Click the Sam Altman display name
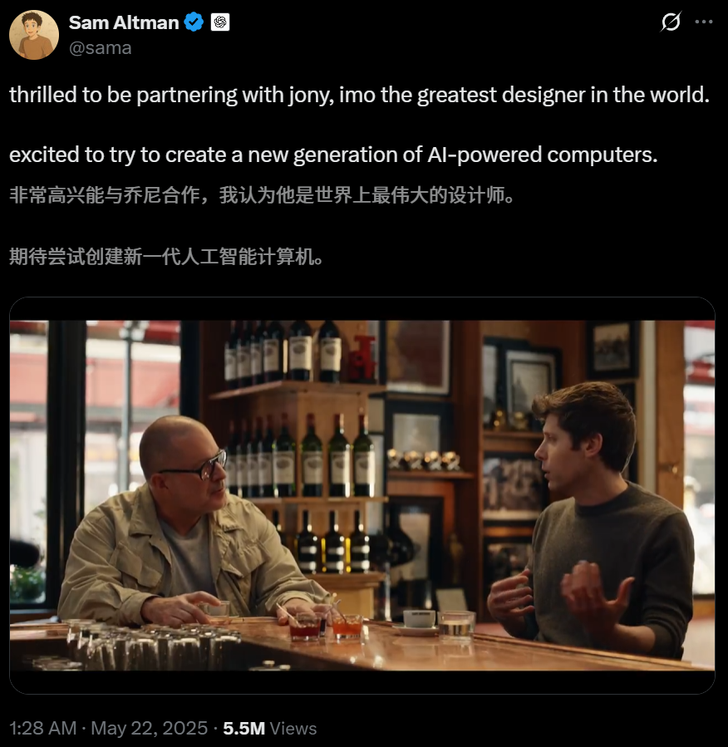 pos(124,22)
